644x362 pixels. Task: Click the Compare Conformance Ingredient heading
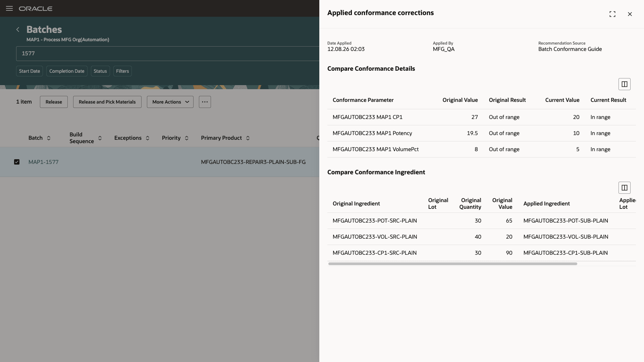pyautogui.click(x=376, y=172)
